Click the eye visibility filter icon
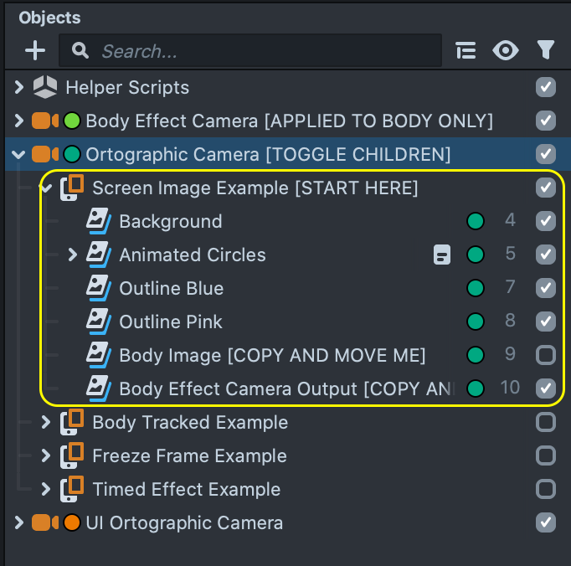The width and height of the screenshot is (571, 566). (x=505, y=51)
